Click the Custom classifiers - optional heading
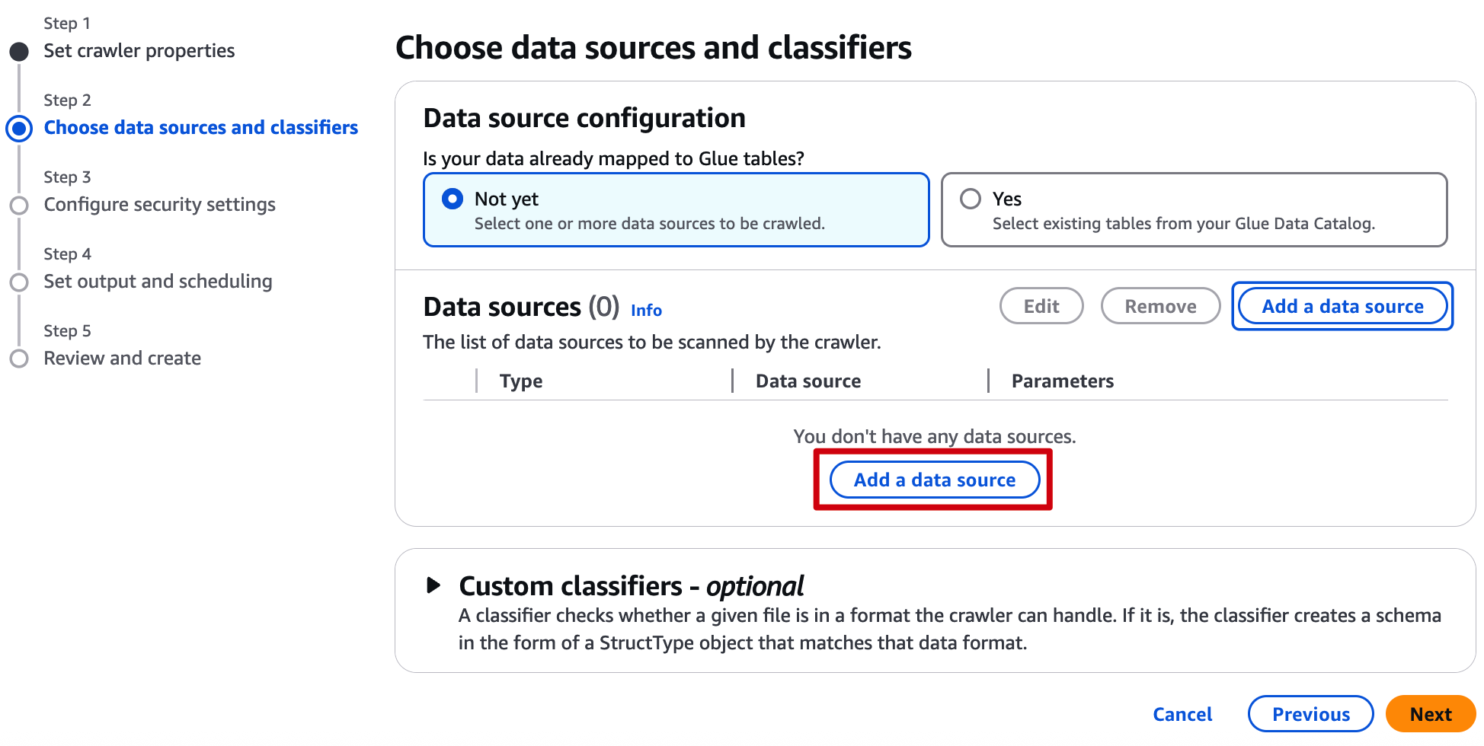 click(631, 586)
